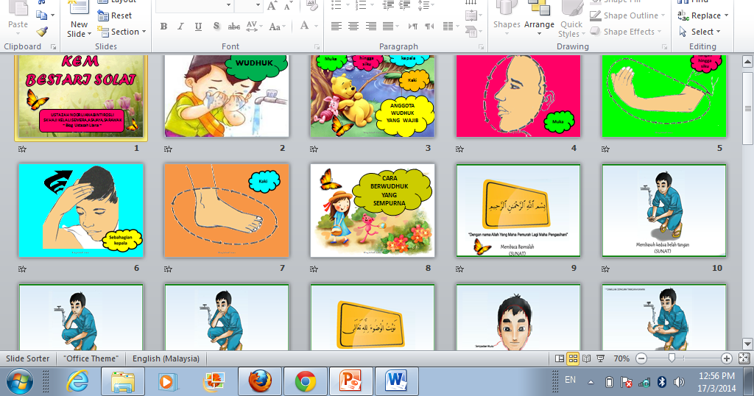Start Slide Show from status bar icon
Viewport: 754px width, 396px height.
pyautogui.click(x=600, y=358)
